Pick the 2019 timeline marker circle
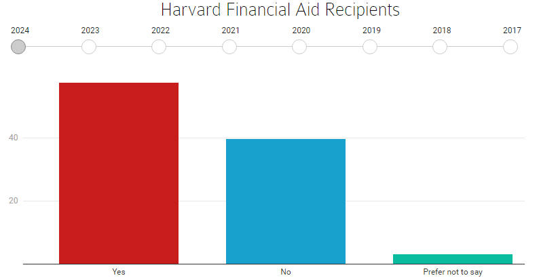This screenshot has width=539, height=278. [x=370, y=47]
